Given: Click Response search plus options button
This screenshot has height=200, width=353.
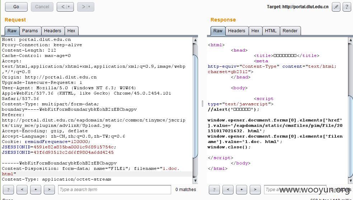Looking at the screenshot, I should (x=241, y=190).
